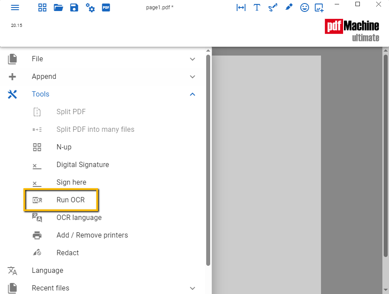The width and height of the screenshot is (389, 294).
Task: Click the document viewer scroll-up arrow
Action: click(x=385, y=51)
